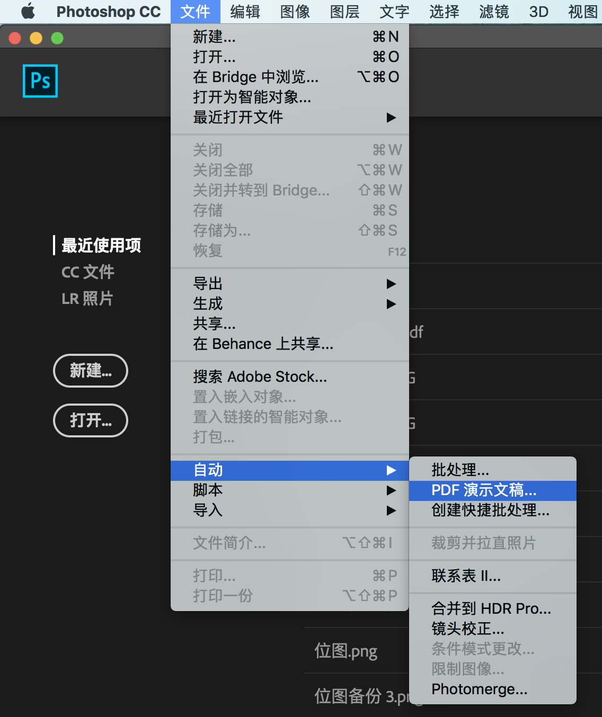Click the highlighted 自动 menu item

[x=290, y=470]
